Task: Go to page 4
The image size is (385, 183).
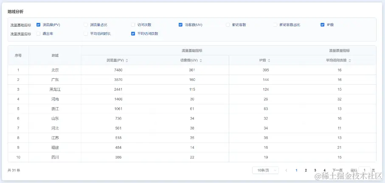Action: click(x=324, y=170)
